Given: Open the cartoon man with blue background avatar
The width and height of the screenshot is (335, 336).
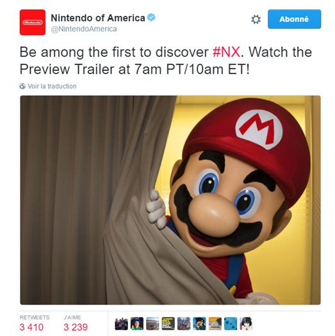Looking at the screenshot, I should pyautogui.click(x=199, y=324).
